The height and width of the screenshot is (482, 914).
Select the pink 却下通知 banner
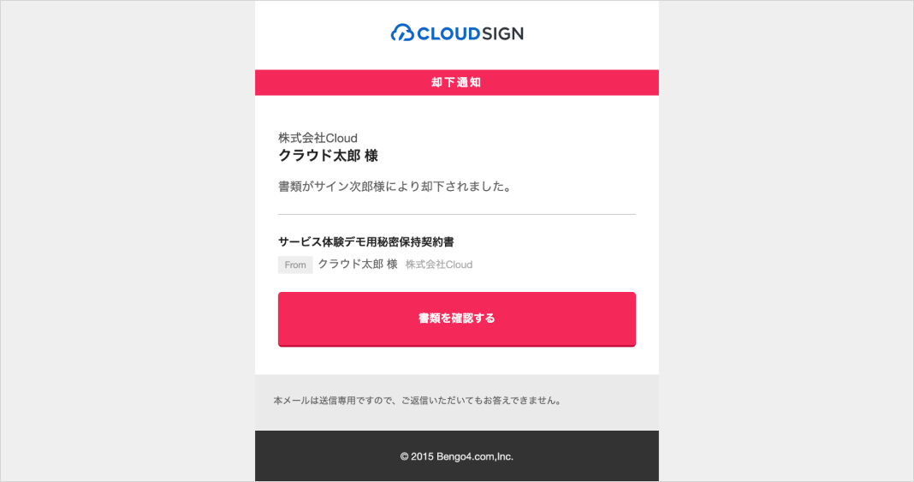[x=457, y=83]
